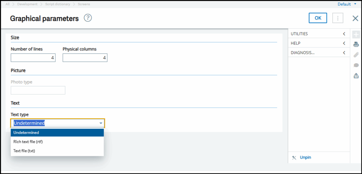Click the Number of lines field
The height and width of the screenshot is (174, 362).
tap(33, 58)
